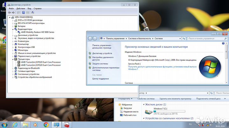Click the blue Help icon in Device Manager toolbar
229x128 pixels.
pos(23,12)
